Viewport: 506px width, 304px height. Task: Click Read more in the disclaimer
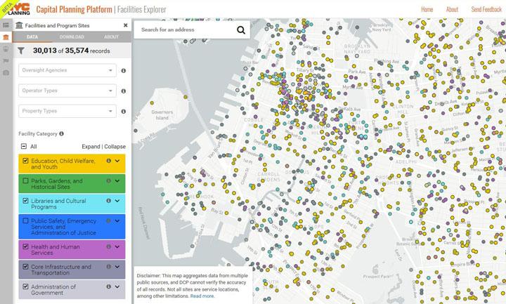click(x=202, y=296)
